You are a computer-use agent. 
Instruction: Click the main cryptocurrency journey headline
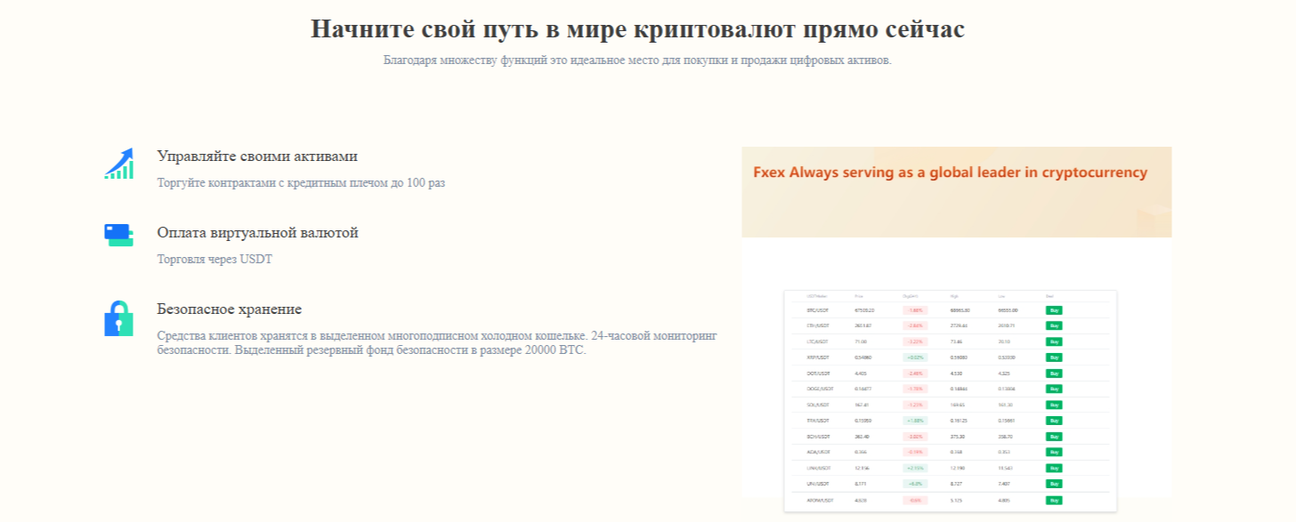pyautogui.click(x=637, y=28)
